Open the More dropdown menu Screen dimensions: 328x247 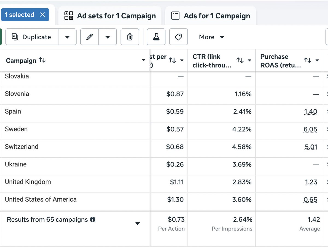tap(212, 37)
